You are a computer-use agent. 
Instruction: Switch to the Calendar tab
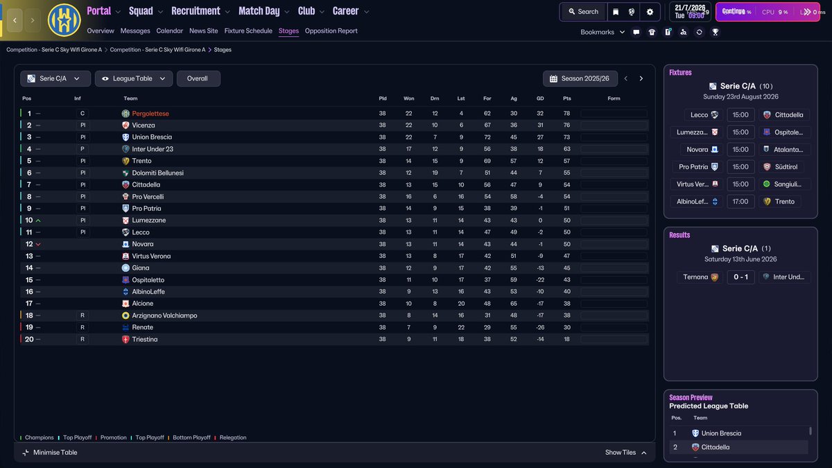point(170,31)
